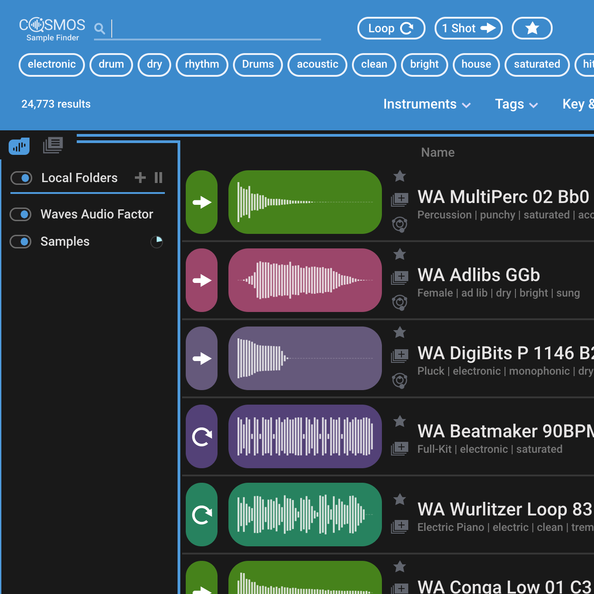Find similar sounds to WA Adlibs GGb
Viewport: 594px width, 594px height.
coord(400,302)
